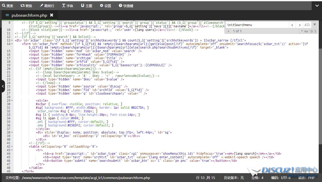322x182 pixels.
Task: Collapse style block fold at line 29
Action: click(x=12, y=101)
